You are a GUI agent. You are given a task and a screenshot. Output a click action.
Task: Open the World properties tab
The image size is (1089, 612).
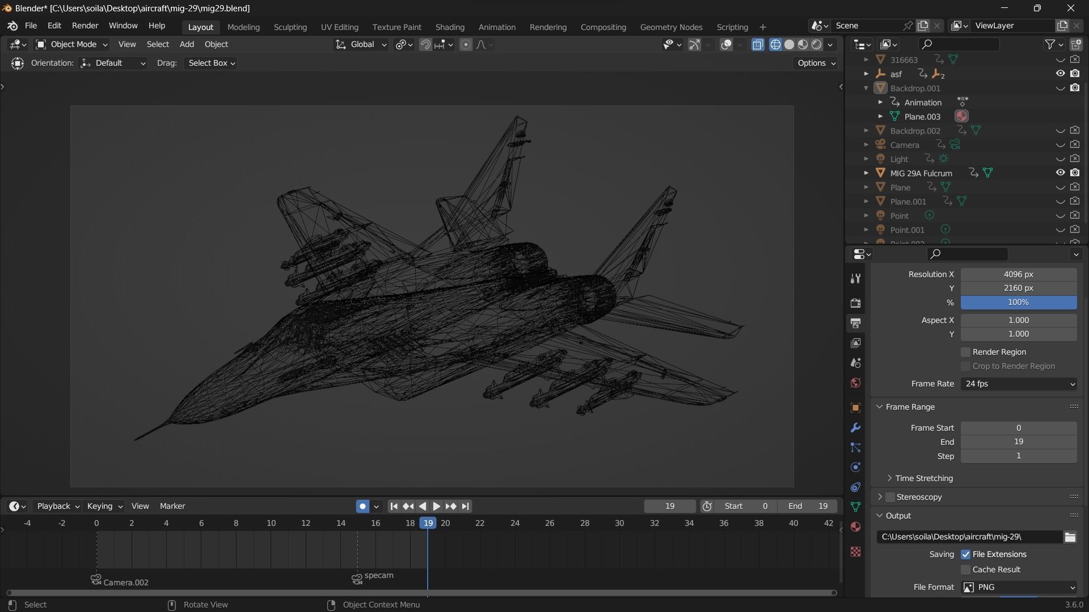tap(855, 382)
